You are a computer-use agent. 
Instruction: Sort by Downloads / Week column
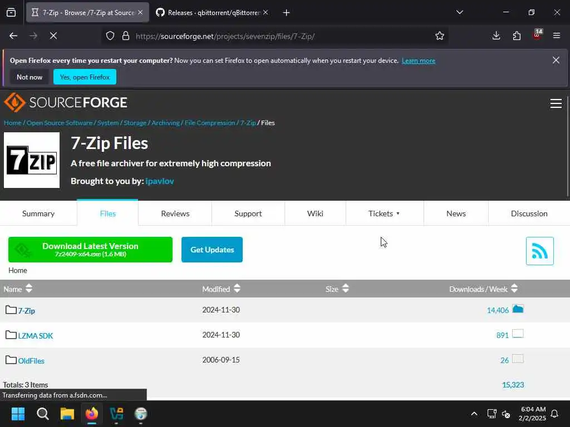coord(483,289)
